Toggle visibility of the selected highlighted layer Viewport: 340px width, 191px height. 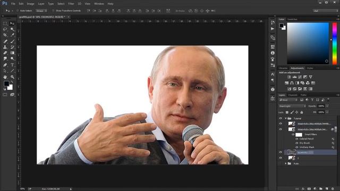(x=280, y=152)
